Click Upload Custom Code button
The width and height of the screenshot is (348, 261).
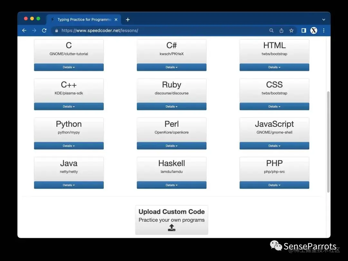point(171,220)
